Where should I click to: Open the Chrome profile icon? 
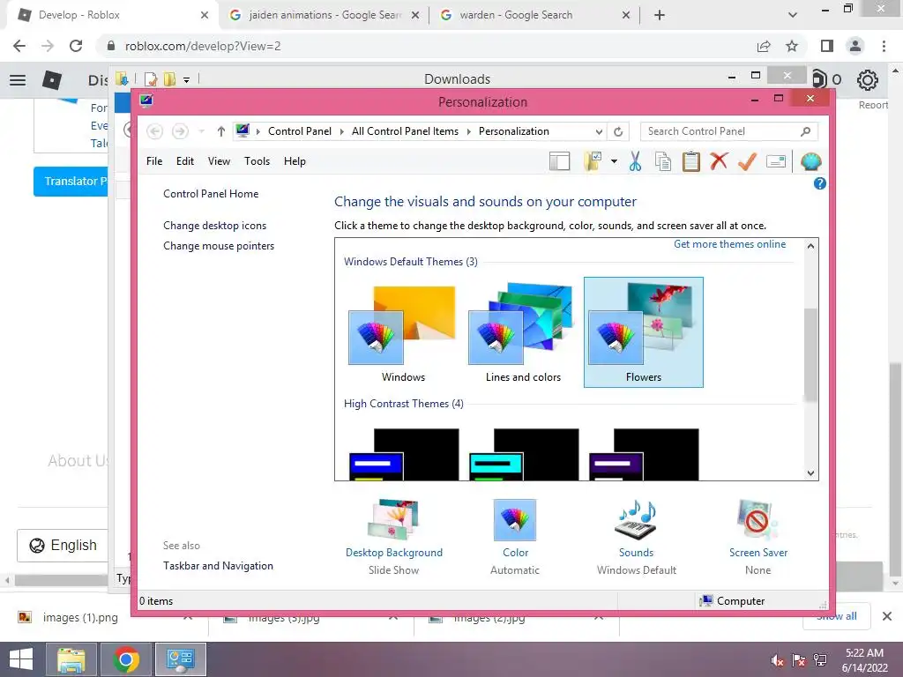855,46
